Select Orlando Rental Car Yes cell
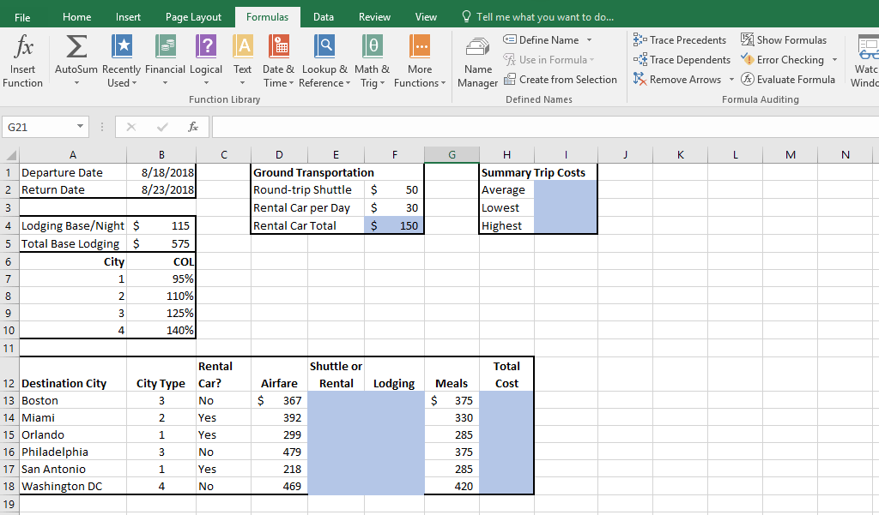The height and width of the screenshot is (515, 879). pos(224,434)
